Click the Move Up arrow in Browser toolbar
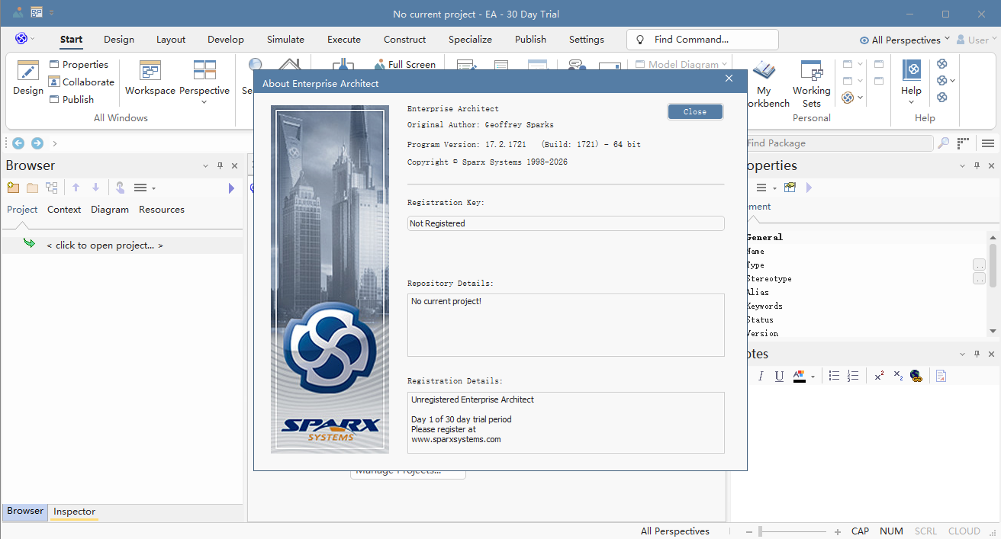The width and height of the screenshot is (1001, 539). (x=76, y=188)
